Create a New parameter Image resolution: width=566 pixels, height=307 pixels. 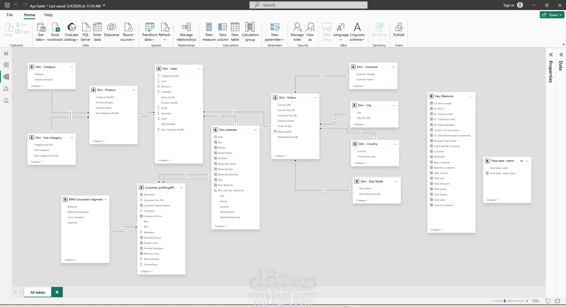pyautogui.click(x=275, y=32)
